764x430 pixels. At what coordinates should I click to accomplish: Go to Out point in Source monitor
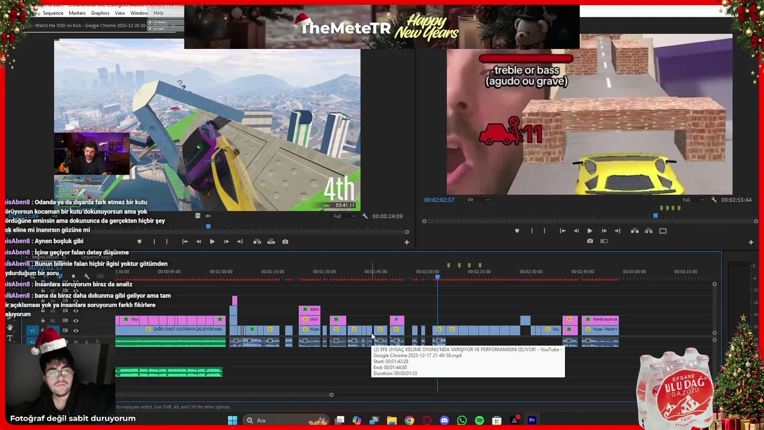[x=240, y=242]
